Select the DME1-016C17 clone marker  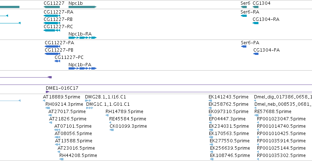[x=47, y=92]
